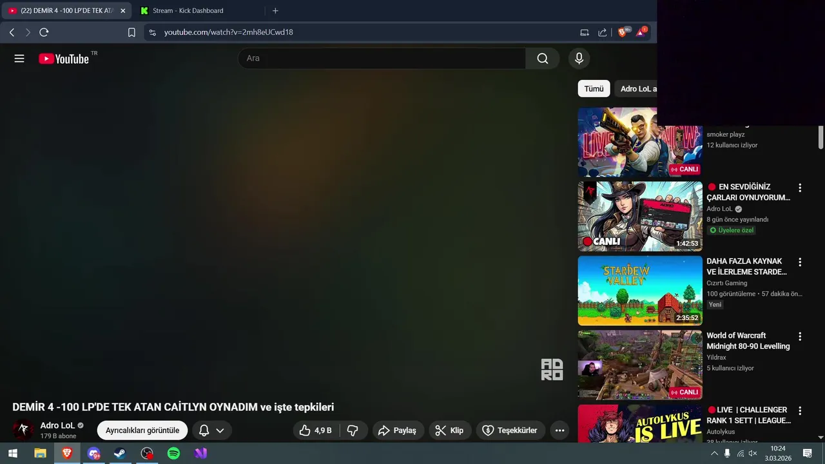
Task: Open options for LIVE CHALLENGER RANK 1 video
Action: click(x=800, y=411)
